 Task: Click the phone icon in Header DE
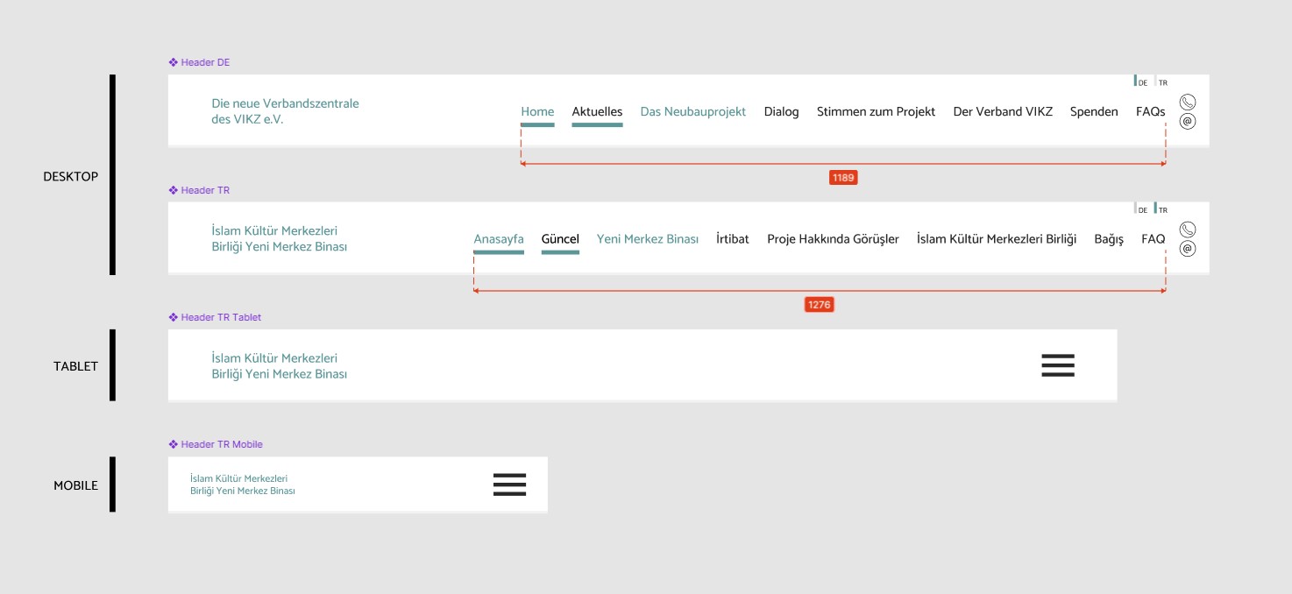point(1188,103)
